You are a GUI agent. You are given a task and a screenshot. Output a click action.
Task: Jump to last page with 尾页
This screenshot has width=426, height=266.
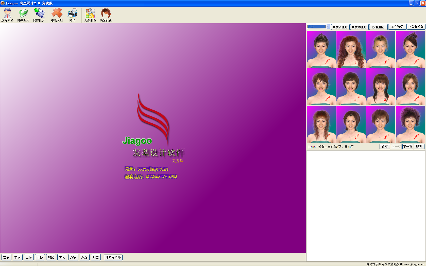point(419,147)
